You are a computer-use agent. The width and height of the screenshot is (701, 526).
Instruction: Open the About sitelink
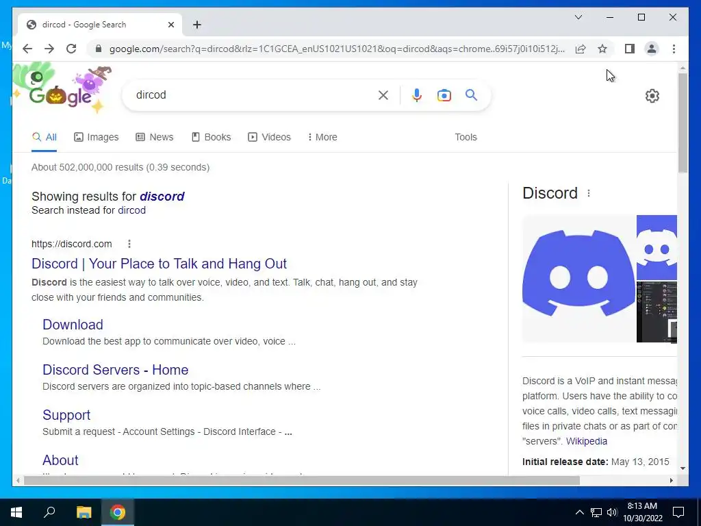[60, 460]
